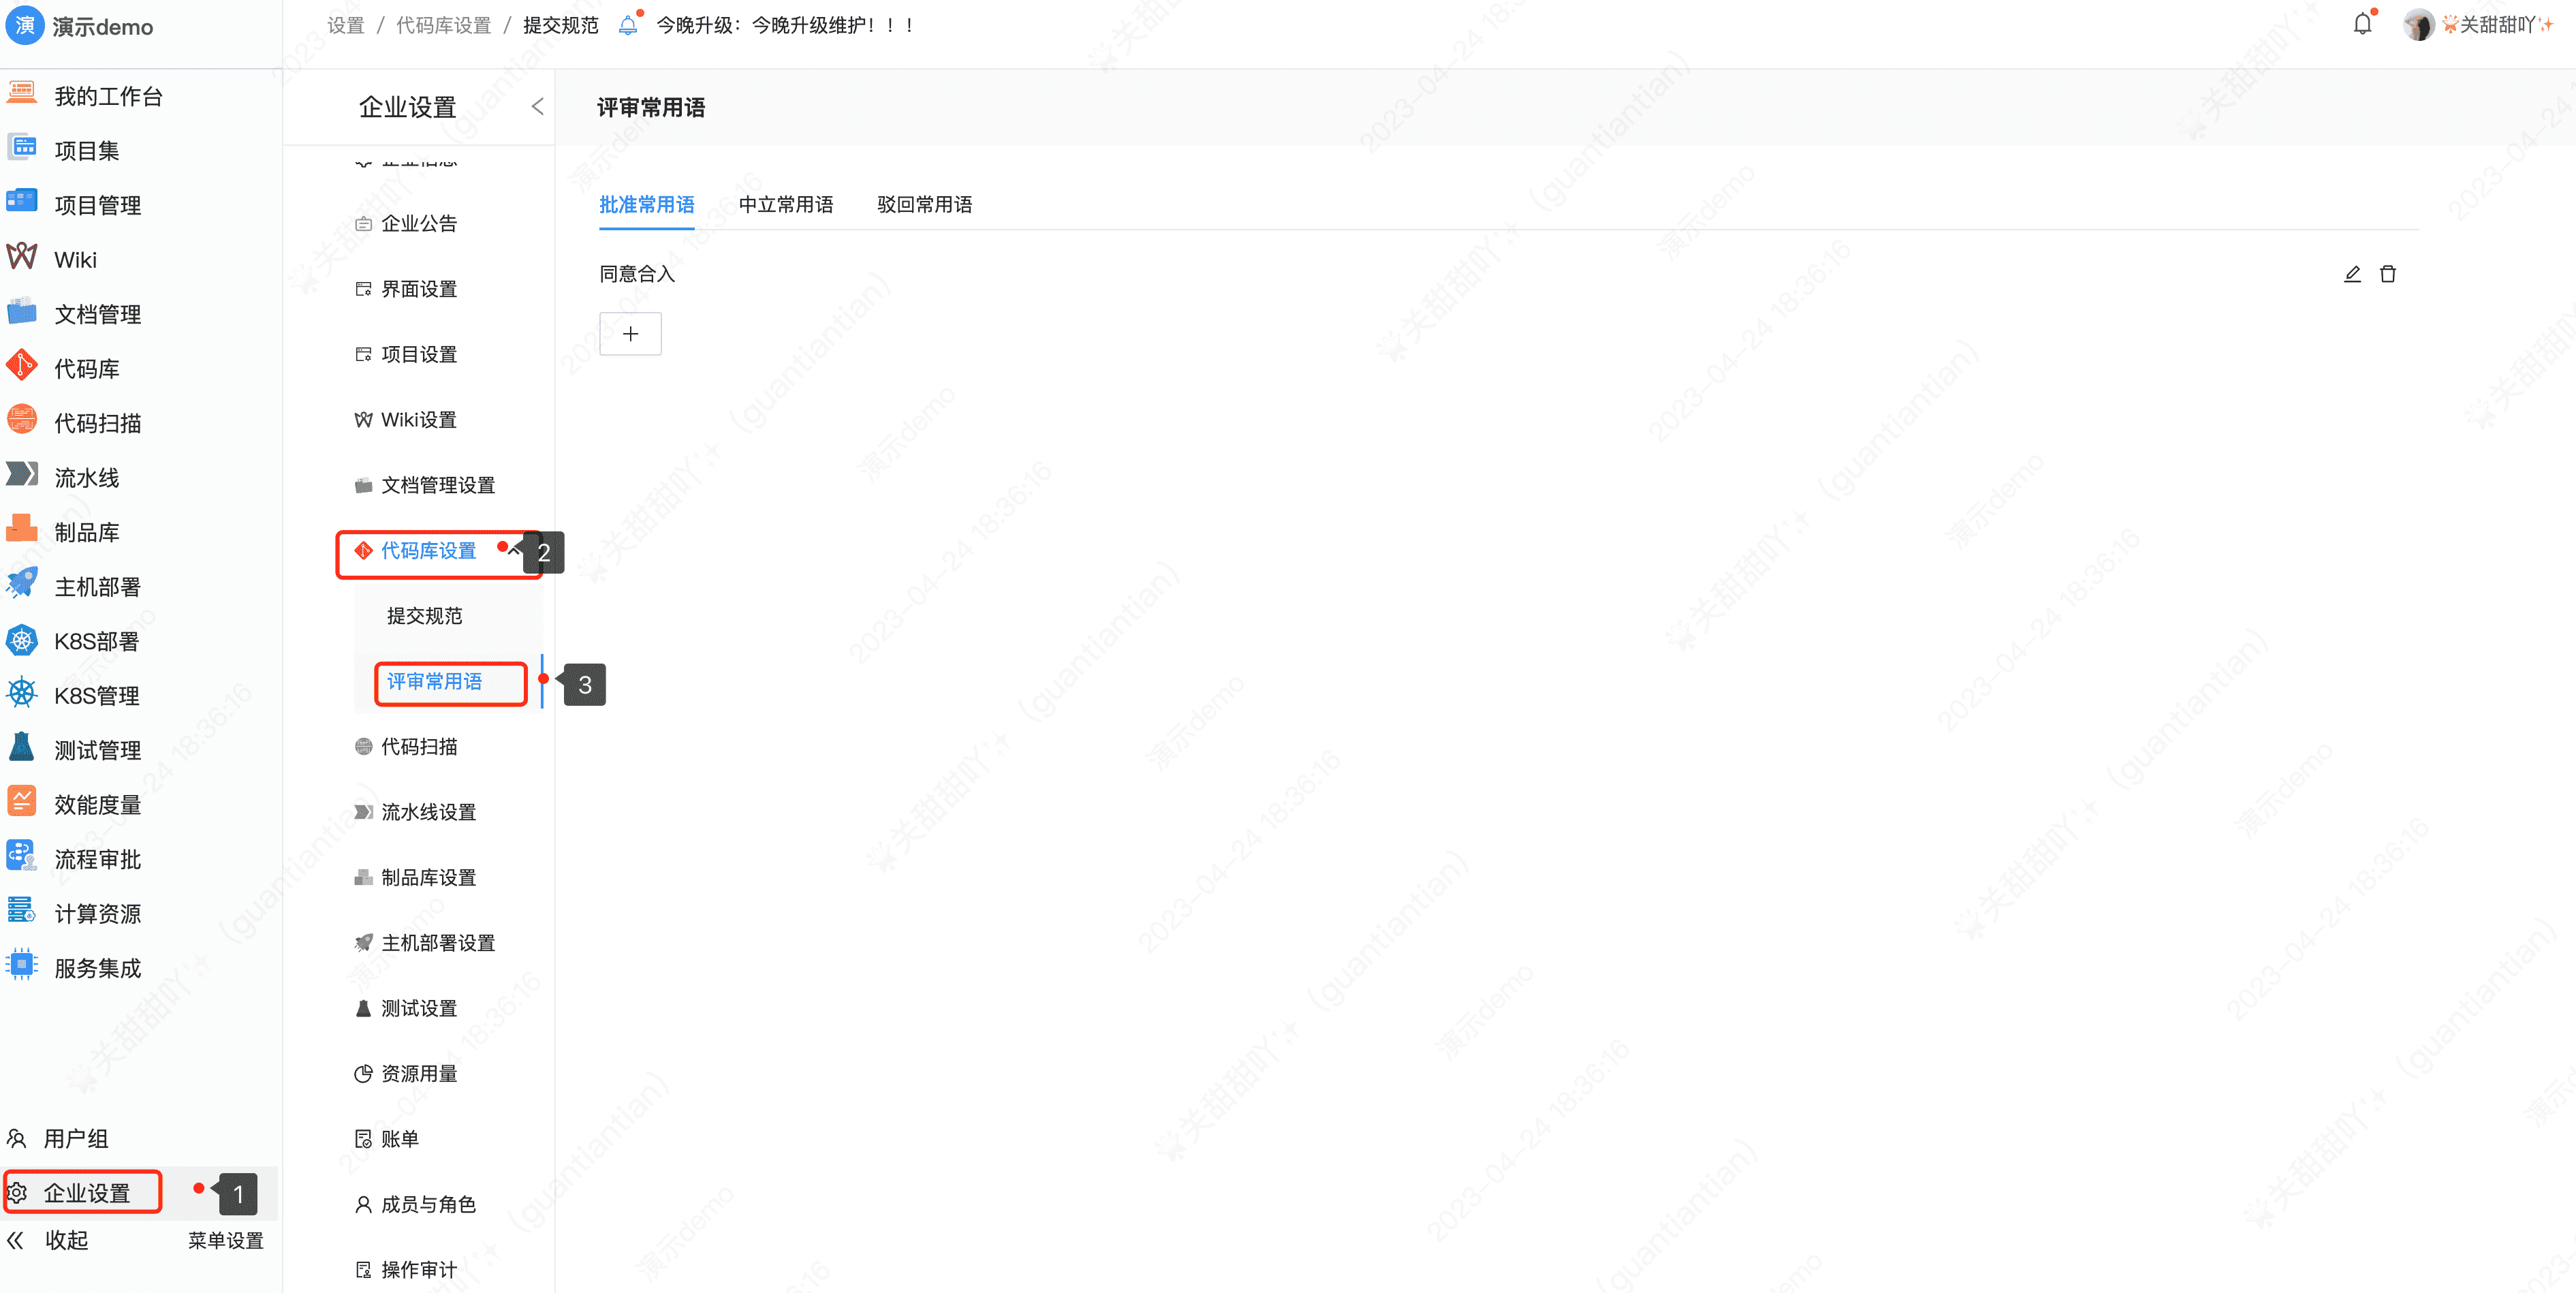Open 成员与角色 settings
This screenshot has height=1293, width=2576.
pos(428,1204)
